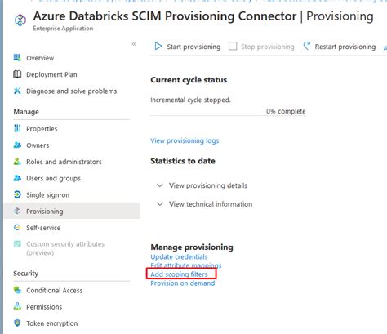Click the Stop provisioning square toggle

[233, 47]
